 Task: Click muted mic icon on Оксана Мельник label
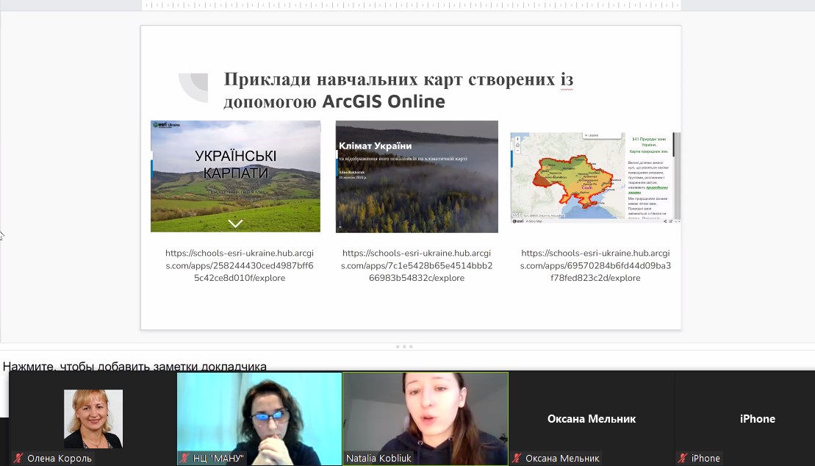coord(517,458)
